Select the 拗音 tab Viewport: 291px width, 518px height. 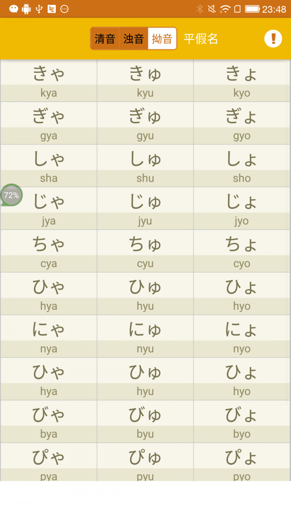coord(162,39)
